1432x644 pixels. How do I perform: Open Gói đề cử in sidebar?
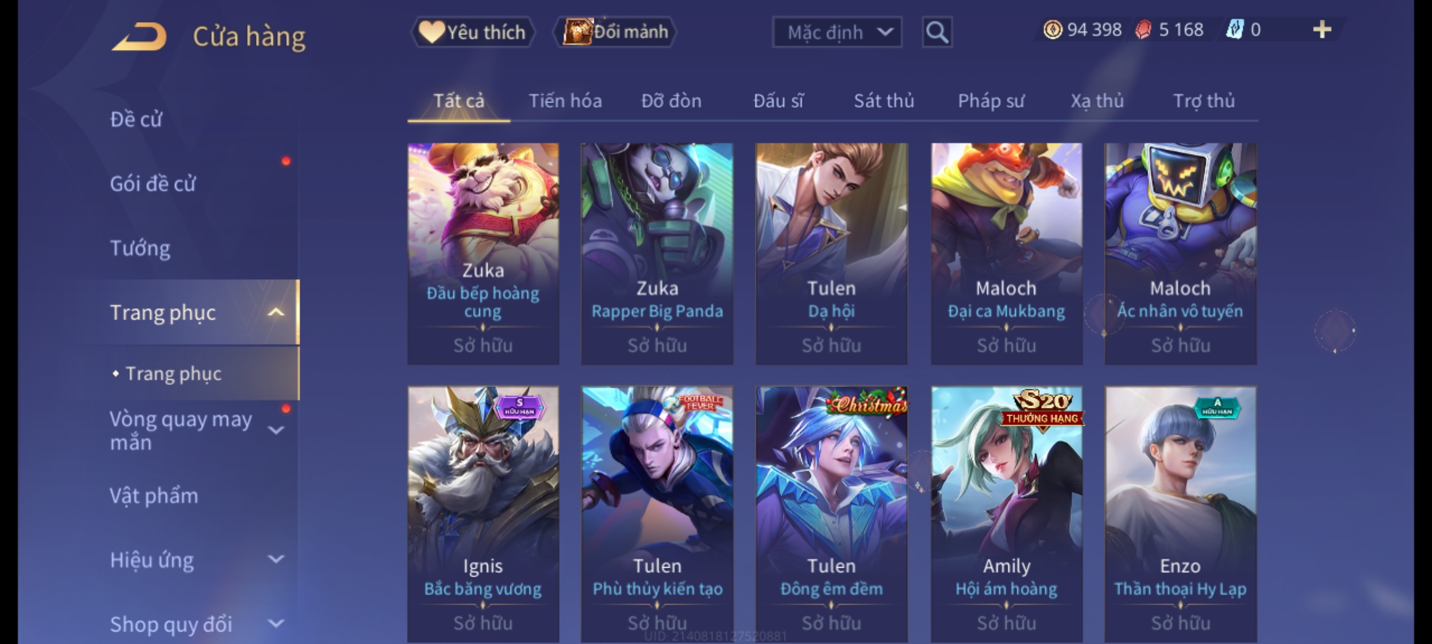click(x=153, y=184)
